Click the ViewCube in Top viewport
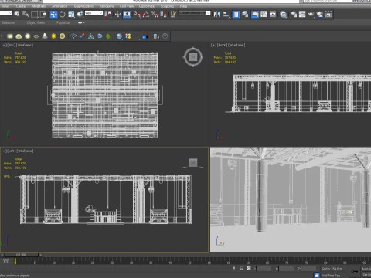Viewport: 371px width, 278px height. click(193, 57)
